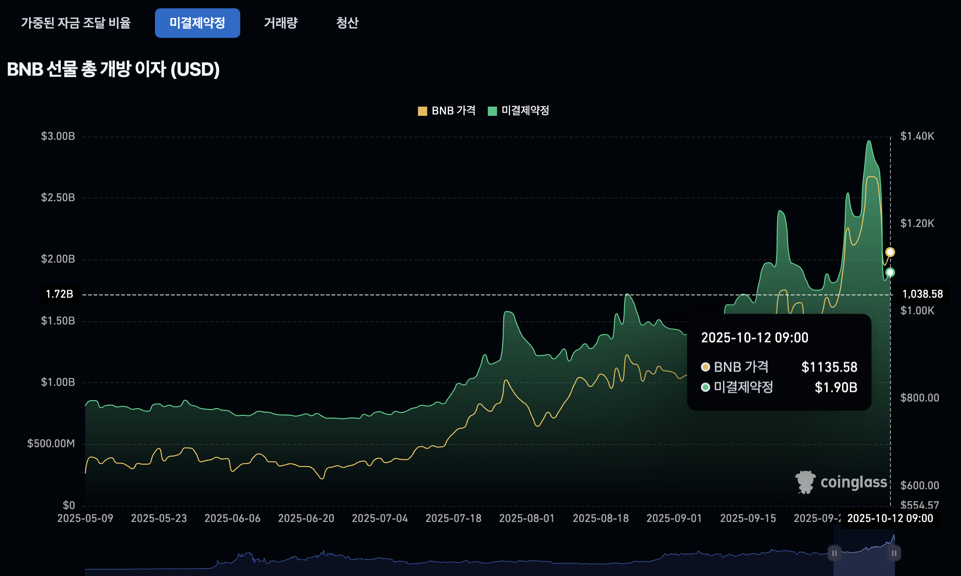Click the 1,038.58 right axis label

tap(922, 294)
